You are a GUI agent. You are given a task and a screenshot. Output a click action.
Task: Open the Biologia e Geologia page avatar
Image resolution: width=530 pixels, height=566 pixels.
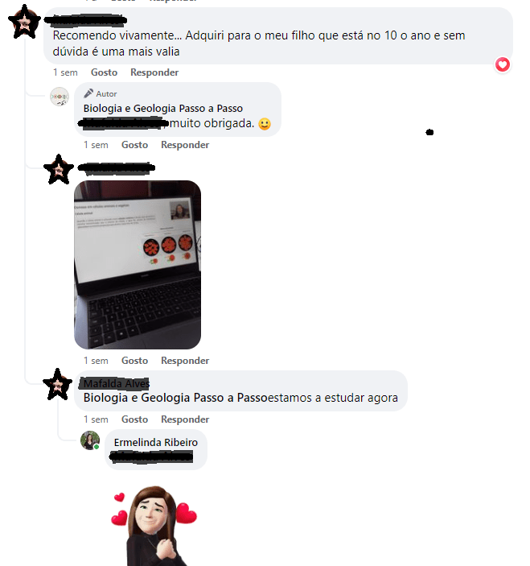pyautogui.click(x=60, y=97)
